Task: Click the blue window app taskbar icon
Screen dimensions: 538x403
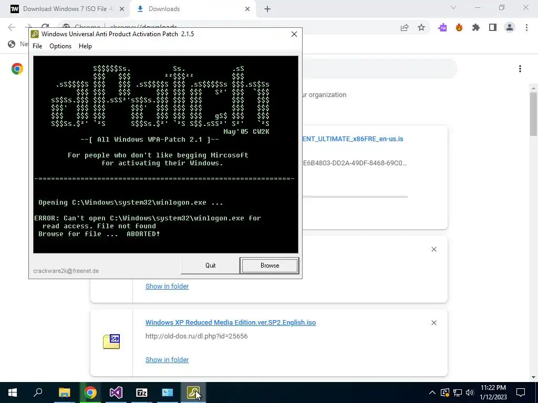Action: point(168,393)
